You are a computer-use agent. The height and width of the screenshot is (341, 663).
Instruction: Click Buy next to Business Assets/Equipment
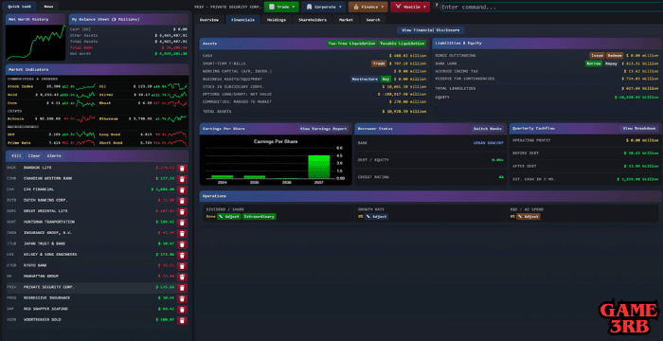tap(385, 79)
